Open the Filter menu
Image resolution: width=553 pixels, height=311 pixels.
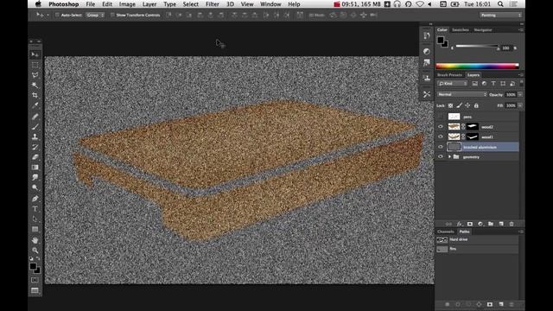click(213, 4)
